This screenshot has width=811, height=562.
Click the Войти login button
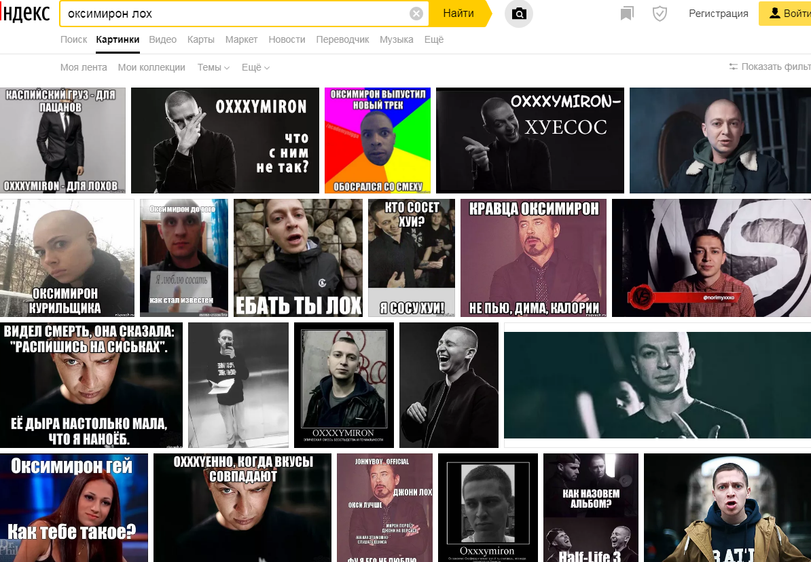[x=785, y=14]
